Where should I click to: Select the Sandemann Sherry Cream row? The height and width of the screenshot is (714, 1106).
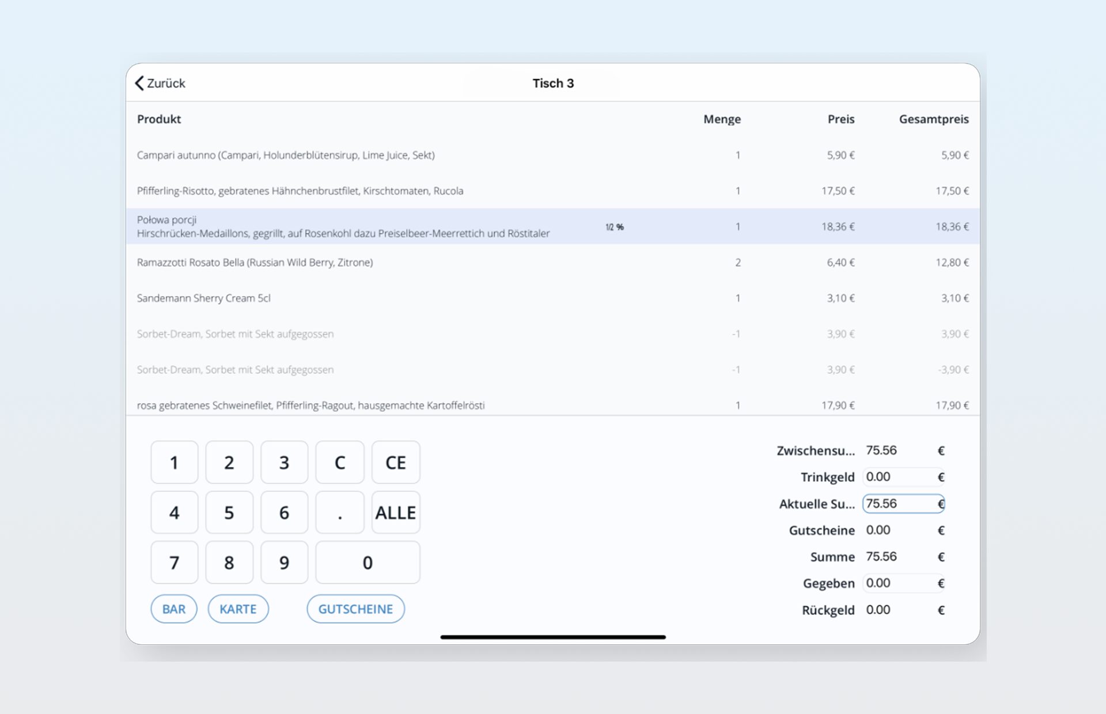click(203, 298)
